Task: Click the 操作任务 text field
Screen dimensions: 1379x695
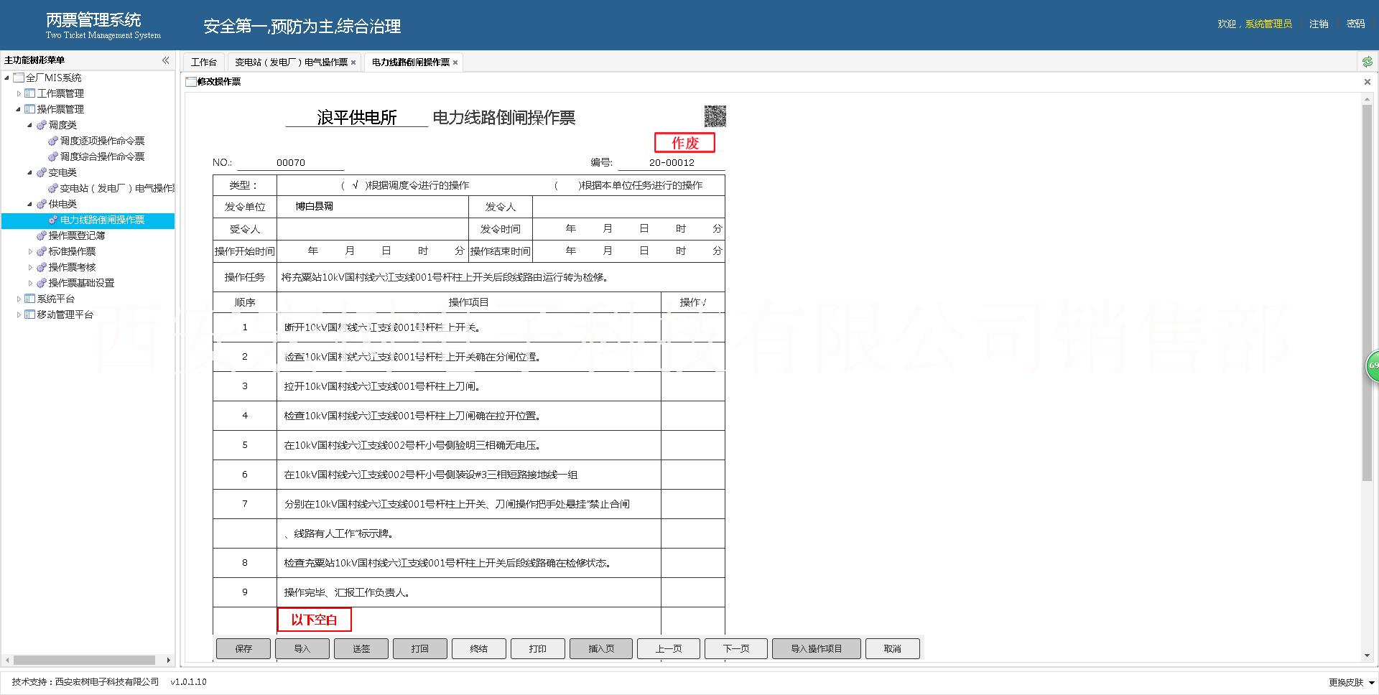Action: pyautogui.click(x=501, y=277)
